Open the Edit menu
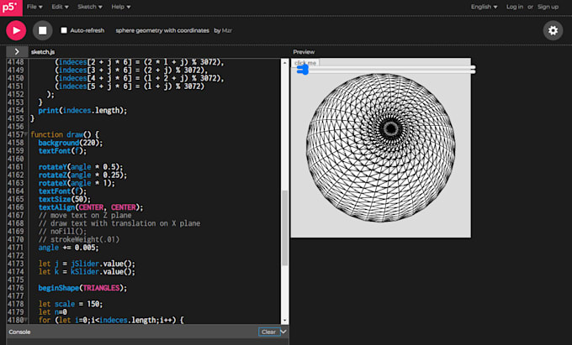This screenshot has height=345, width=572. tap(60, 7)
